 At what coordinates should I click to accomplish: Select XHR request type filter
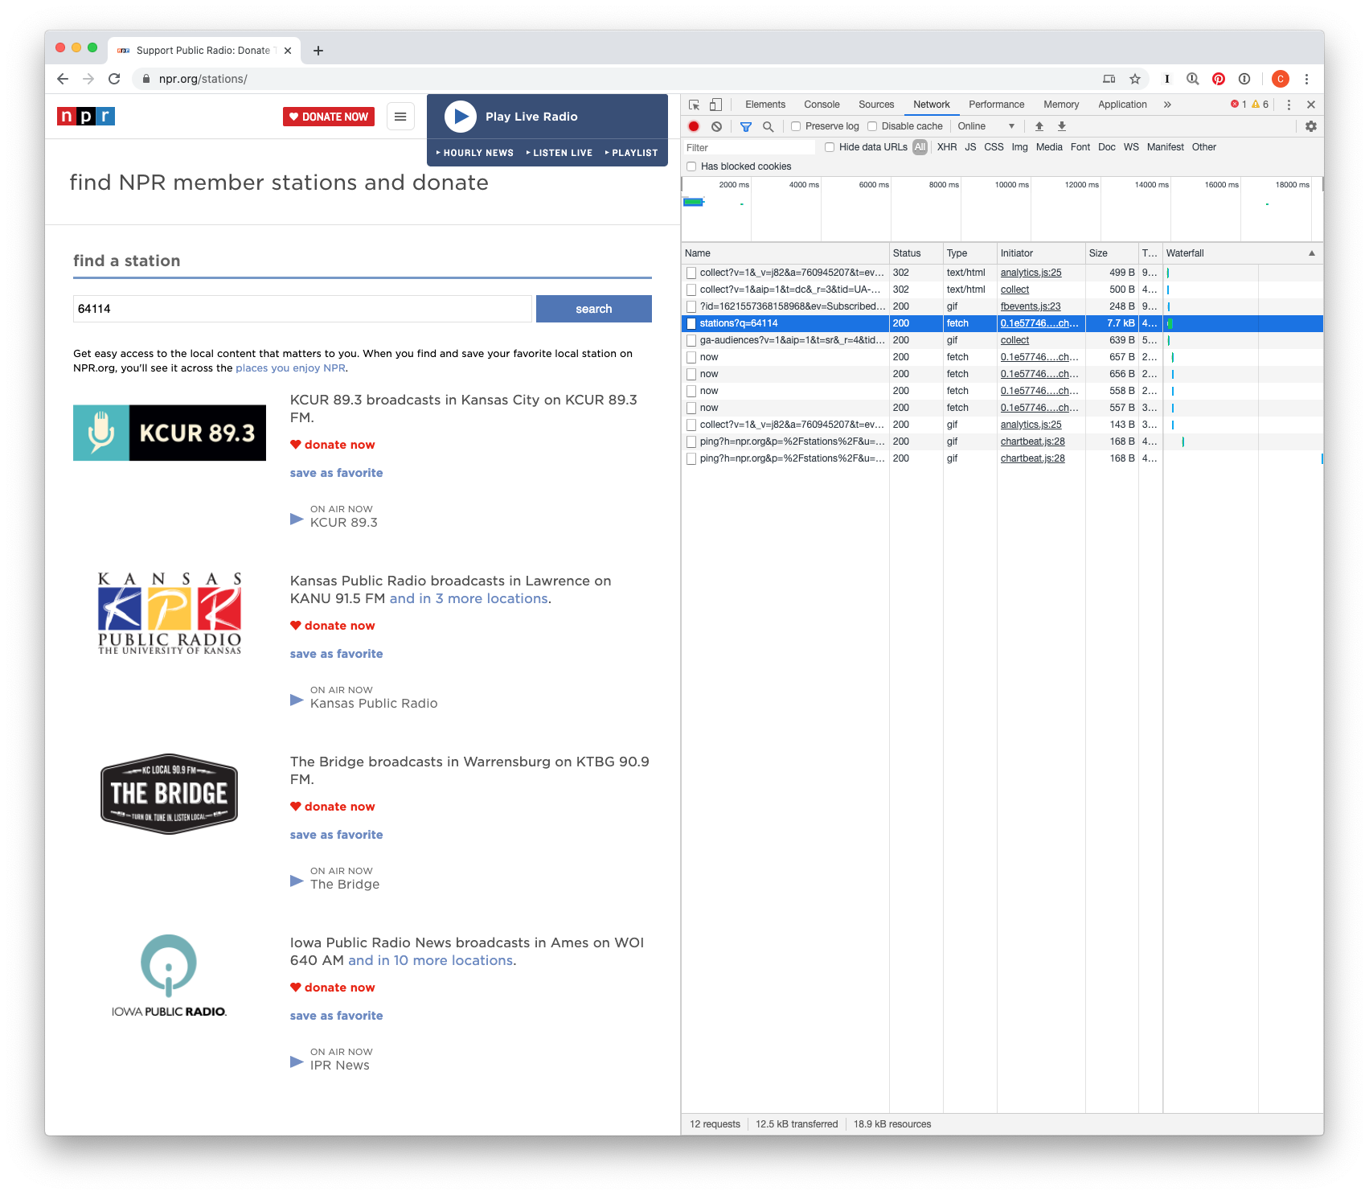(947, 147)
